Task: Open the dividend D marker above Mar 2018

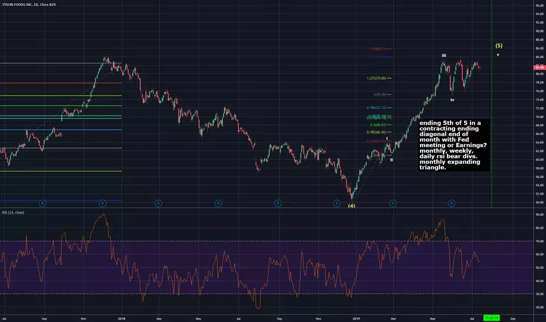Action: 158,203
